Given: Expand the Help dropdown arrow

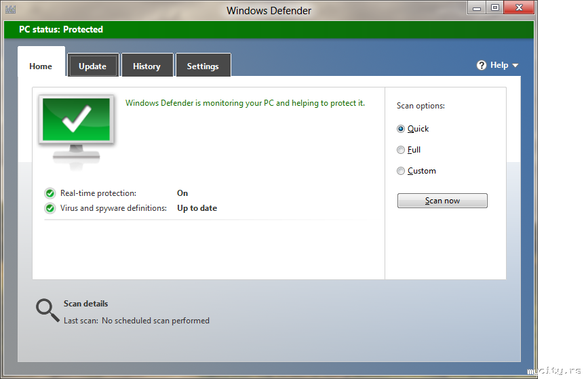Looking at the screenshot, I should 515,65.
